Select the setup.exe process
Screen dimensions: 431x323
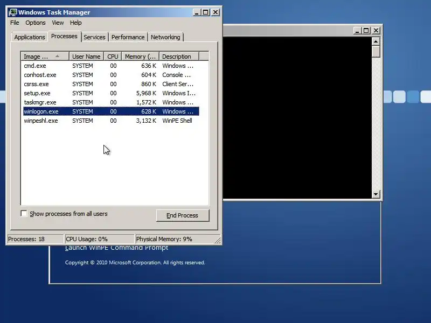click(111, 93)
